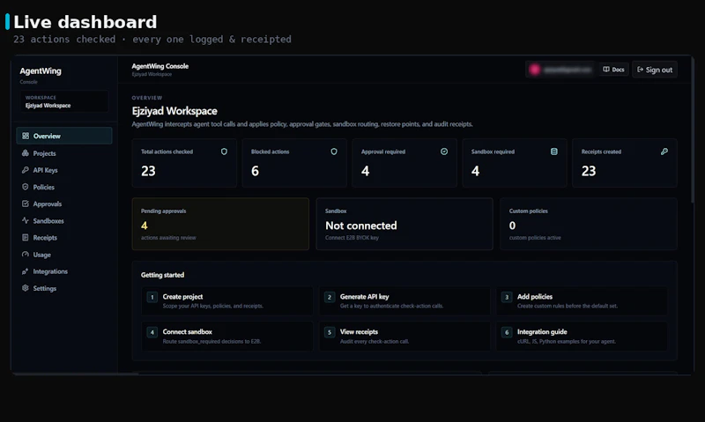Click 'Connect E2B BYOK key' text
The image size is (705, 422).
coord(352,238)
